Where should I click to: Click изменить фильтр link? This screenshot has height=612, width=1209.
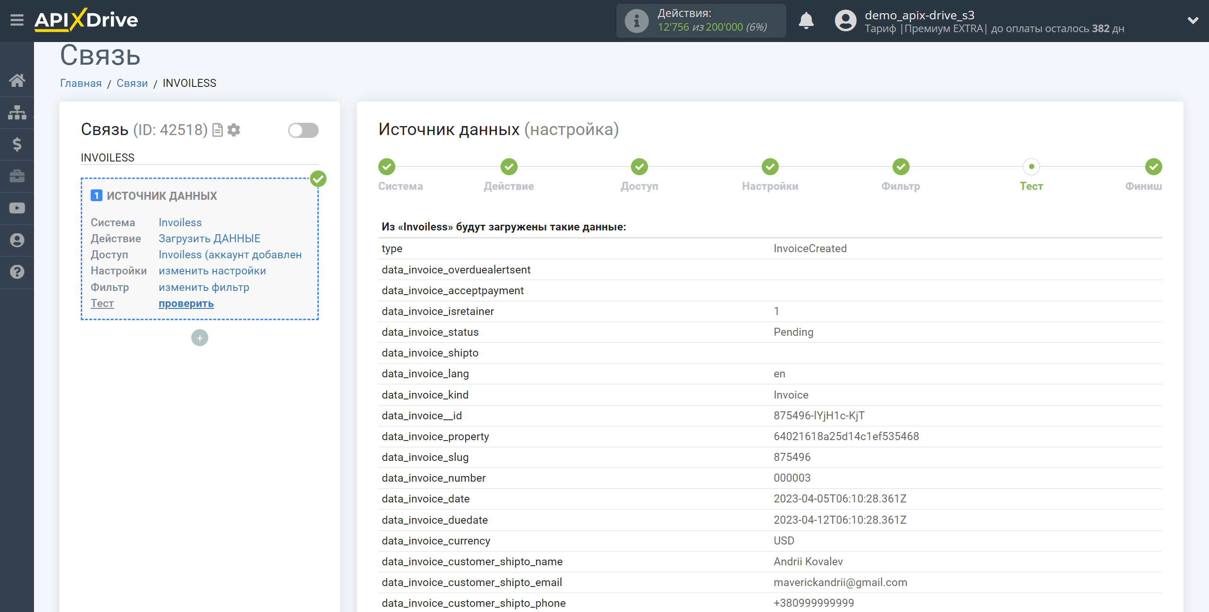[x=204, y=287]
